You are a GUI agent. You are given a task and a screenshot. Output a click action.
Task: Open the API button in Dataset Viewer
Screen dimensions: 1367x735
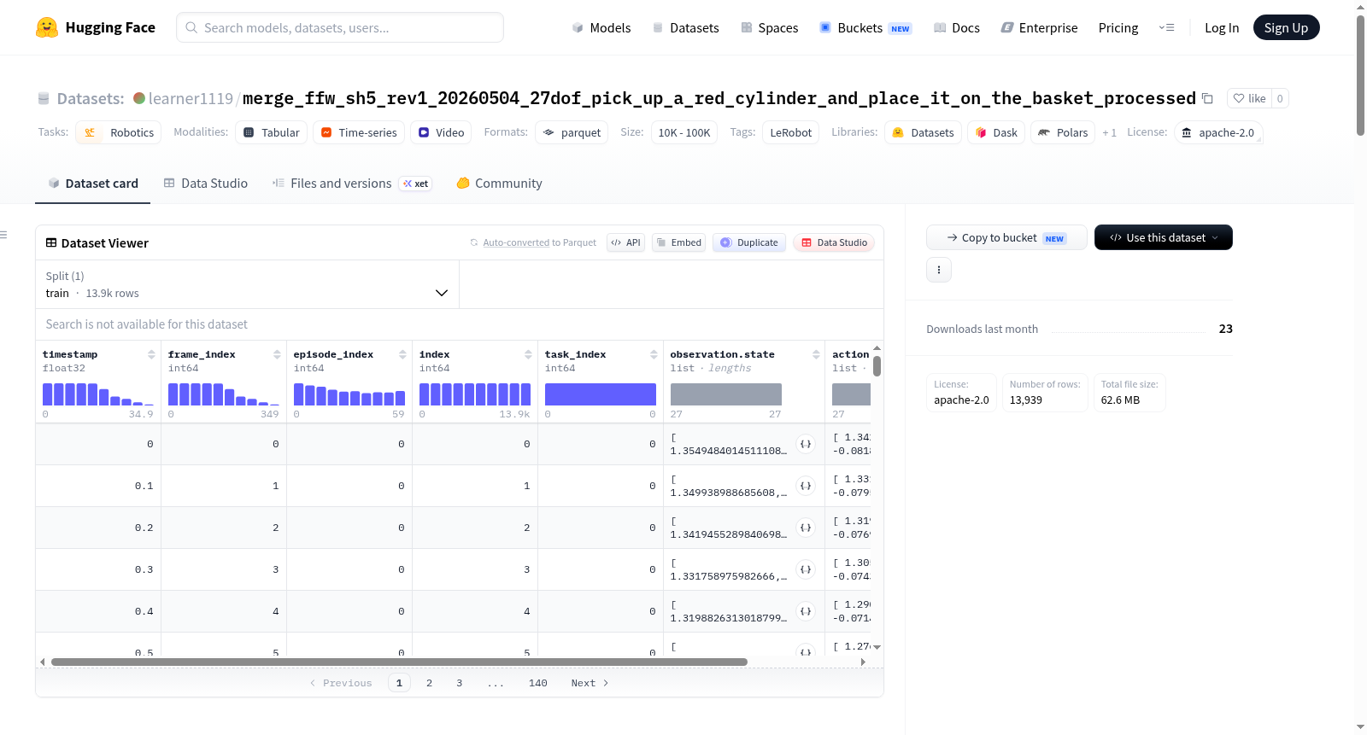(x=625, y=242)
